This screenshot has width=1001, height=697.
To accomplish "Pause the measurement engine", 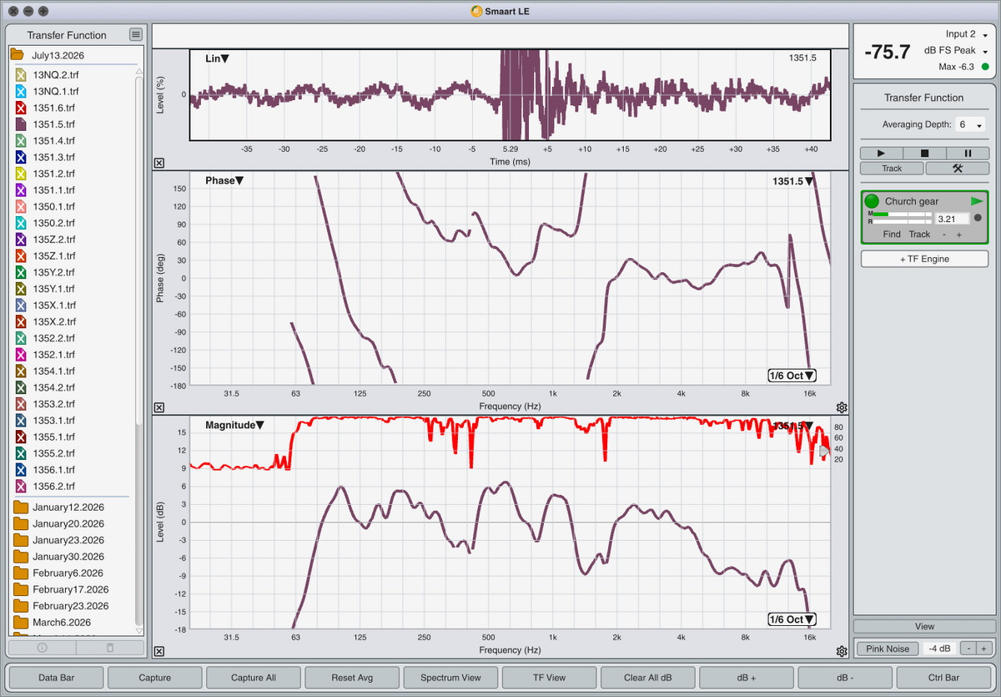I will click(968, 154).
